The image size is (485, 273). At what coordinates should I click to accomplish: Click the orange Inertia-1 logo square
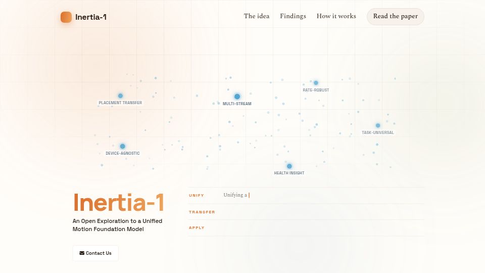pyautogui.click(x=66, y=17)
